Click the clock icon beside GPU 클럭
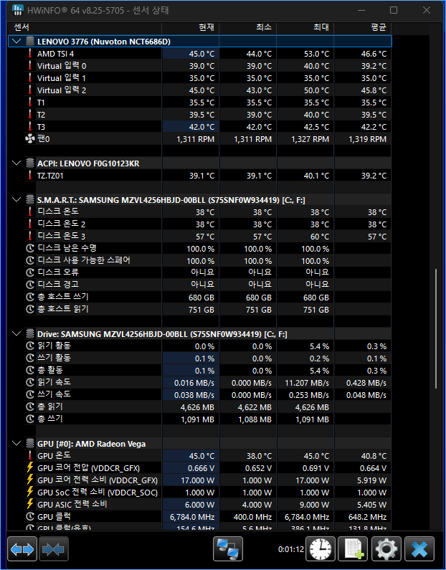446x570 pixels. pos(30,516)
